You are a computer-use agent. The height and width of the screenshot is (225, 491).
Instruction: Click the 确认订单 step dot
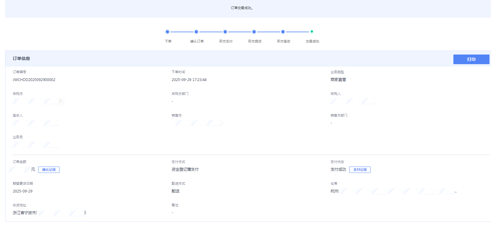pos(196,32)
